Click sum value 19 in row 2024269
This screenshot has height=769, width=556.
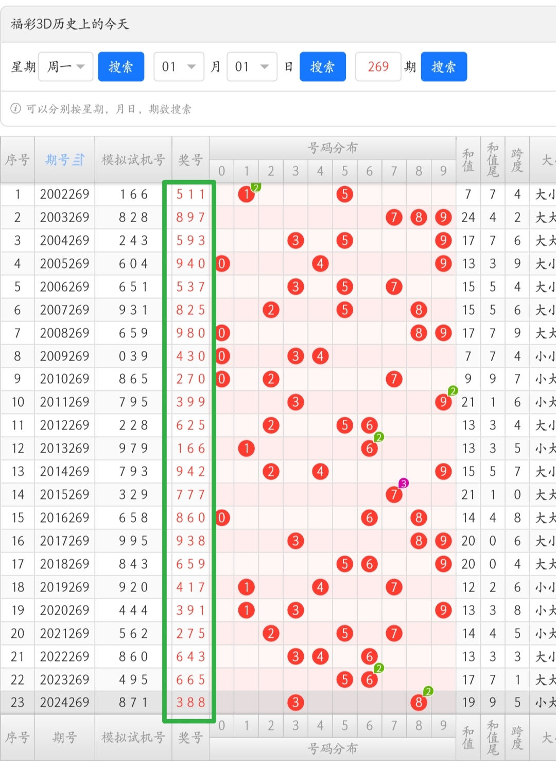[x=468, y=703]
